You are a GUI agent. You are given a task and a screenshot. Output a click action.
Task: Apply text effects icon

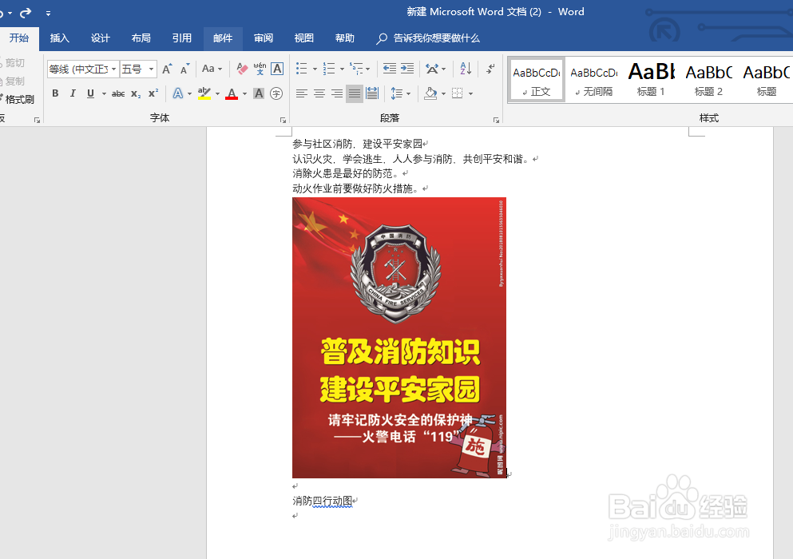pyautogui.click(x=178, y=93)
